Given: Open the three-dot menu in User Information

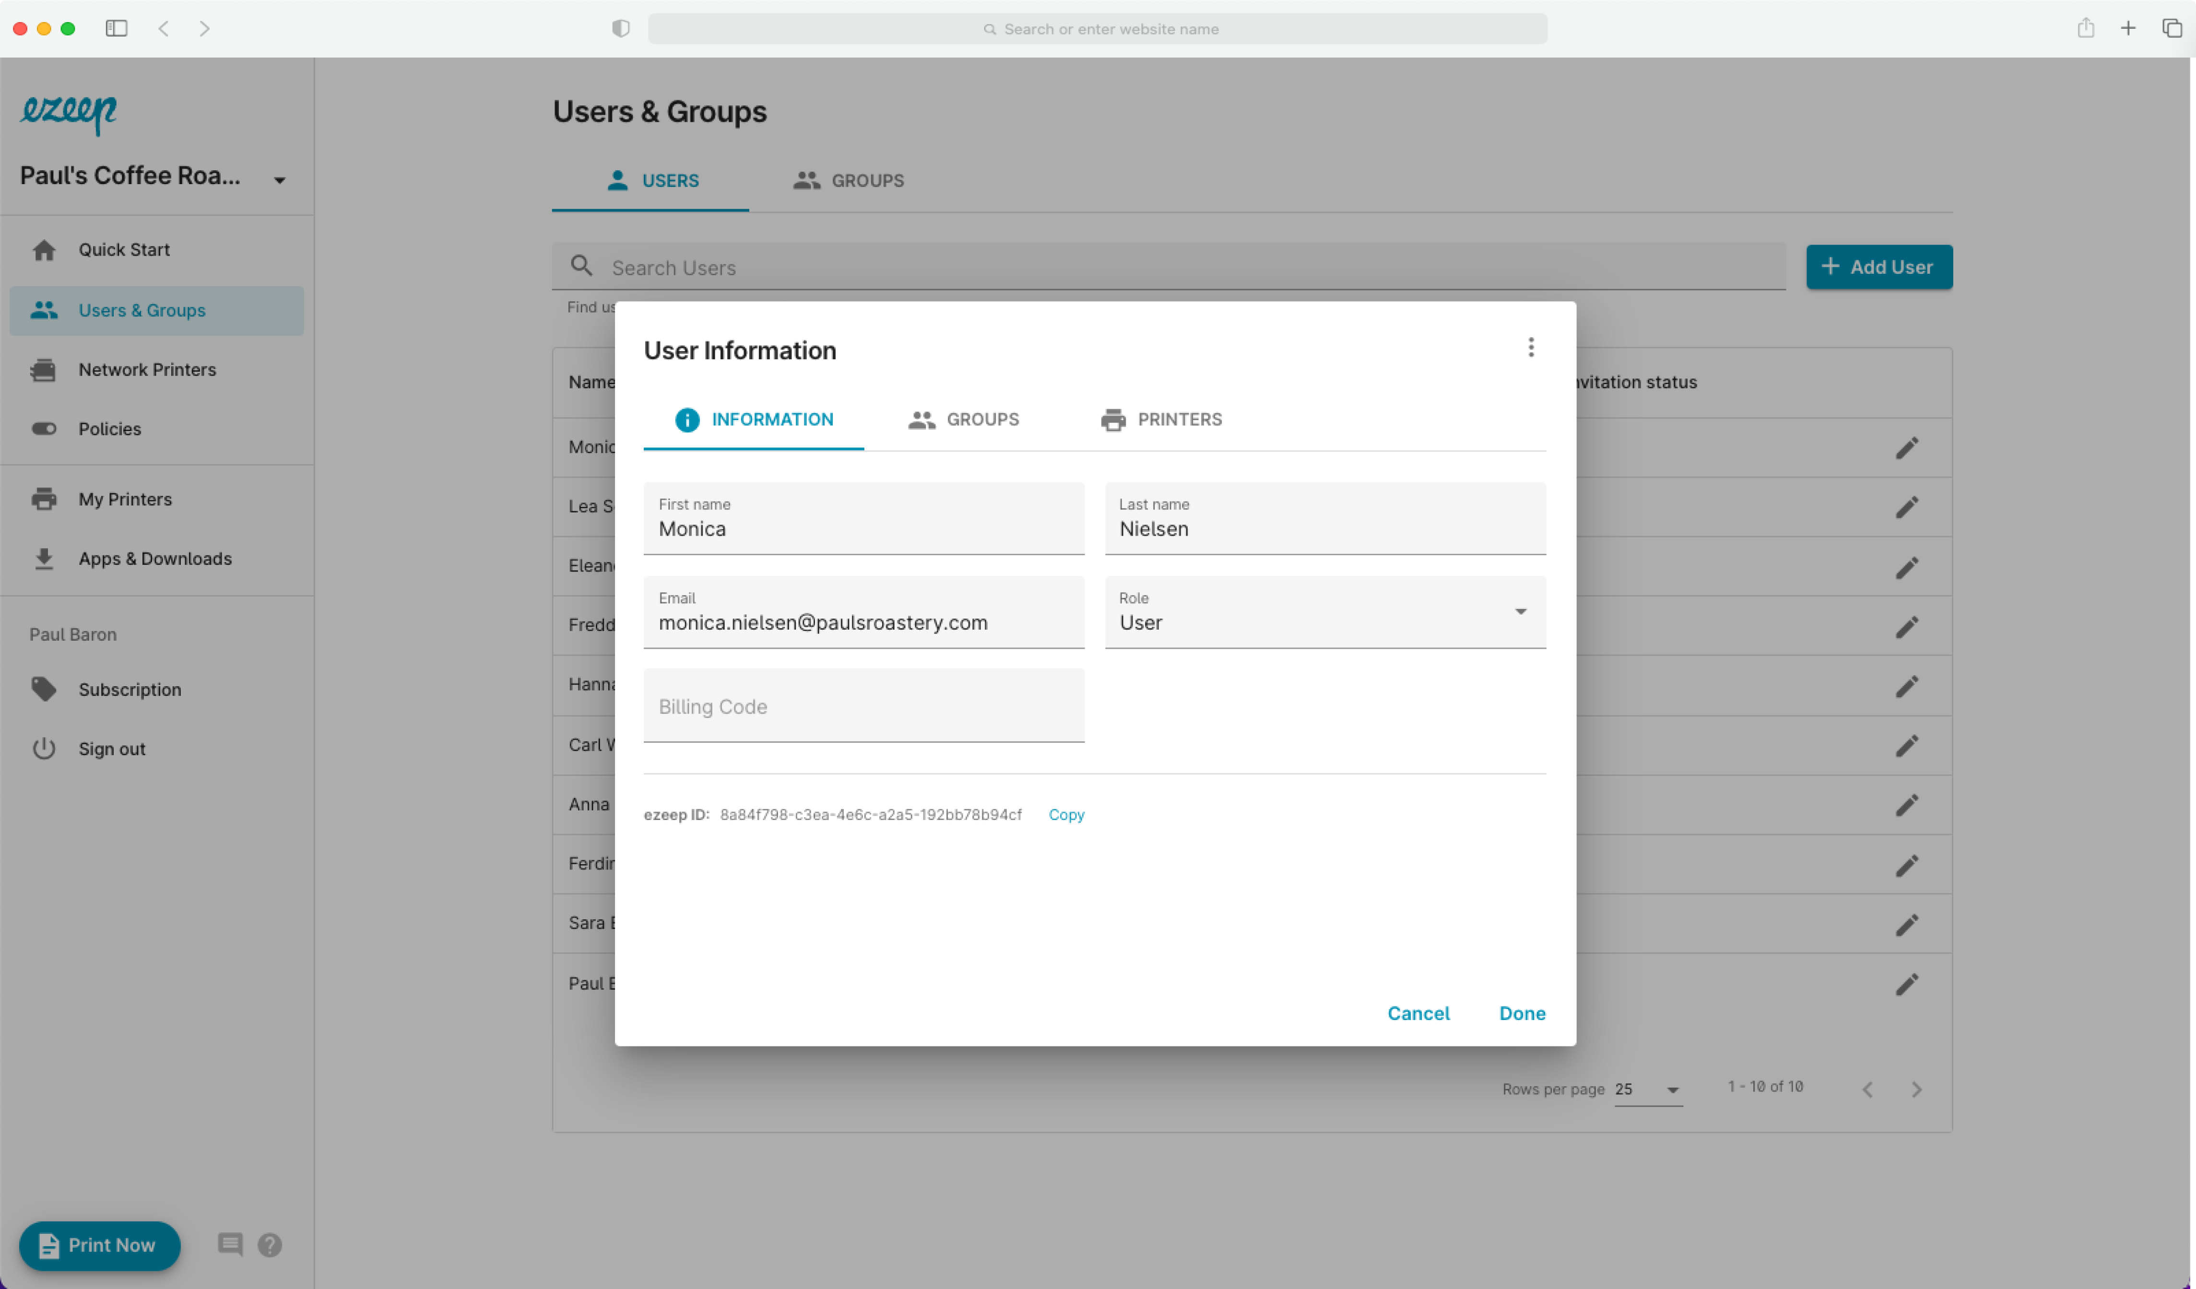Looking at the screenshot, I should point(1530,347).
